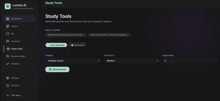Image resolution: width=220 pixels, height=101 pixels.
Task: Open the Difficulty Medium dropdown
Action: tap(132, 61)
